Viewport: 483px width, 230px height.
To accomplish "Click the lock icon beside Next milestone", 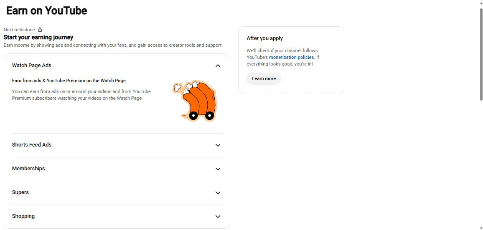I will click(40, 30).
